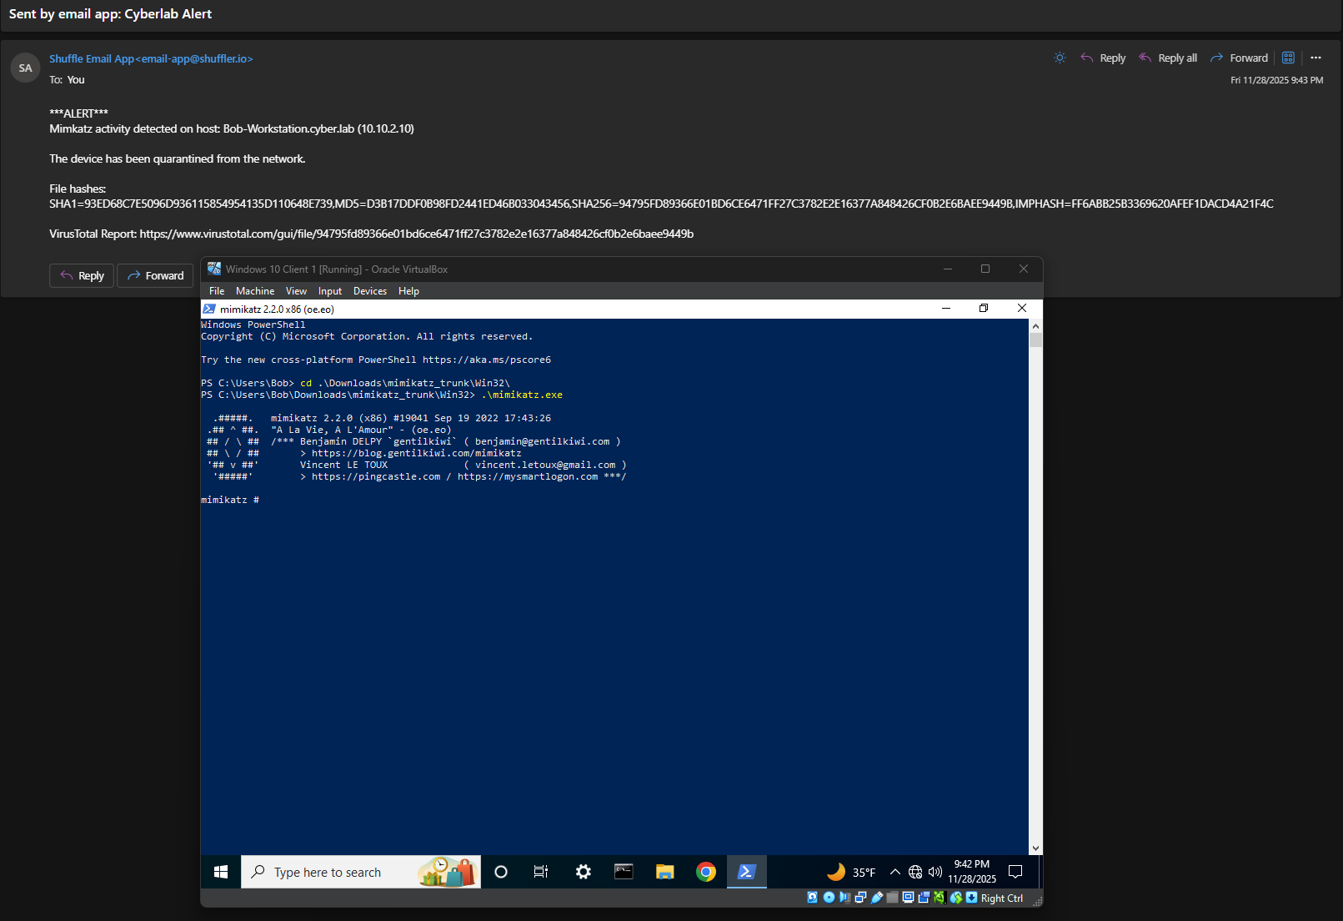Open Settings gear in the VM taskbar
Screen dimensions: 1343x921
click(583, 872)
